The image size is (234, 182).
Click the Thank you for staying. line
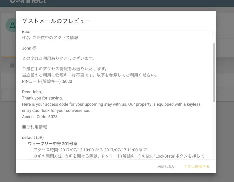(x=42, y=98)
